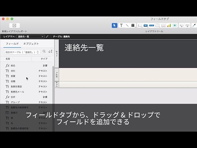This screenshot has width=197, height=148.
Task: Click the タイプ column header
Action: coord(44,59)
